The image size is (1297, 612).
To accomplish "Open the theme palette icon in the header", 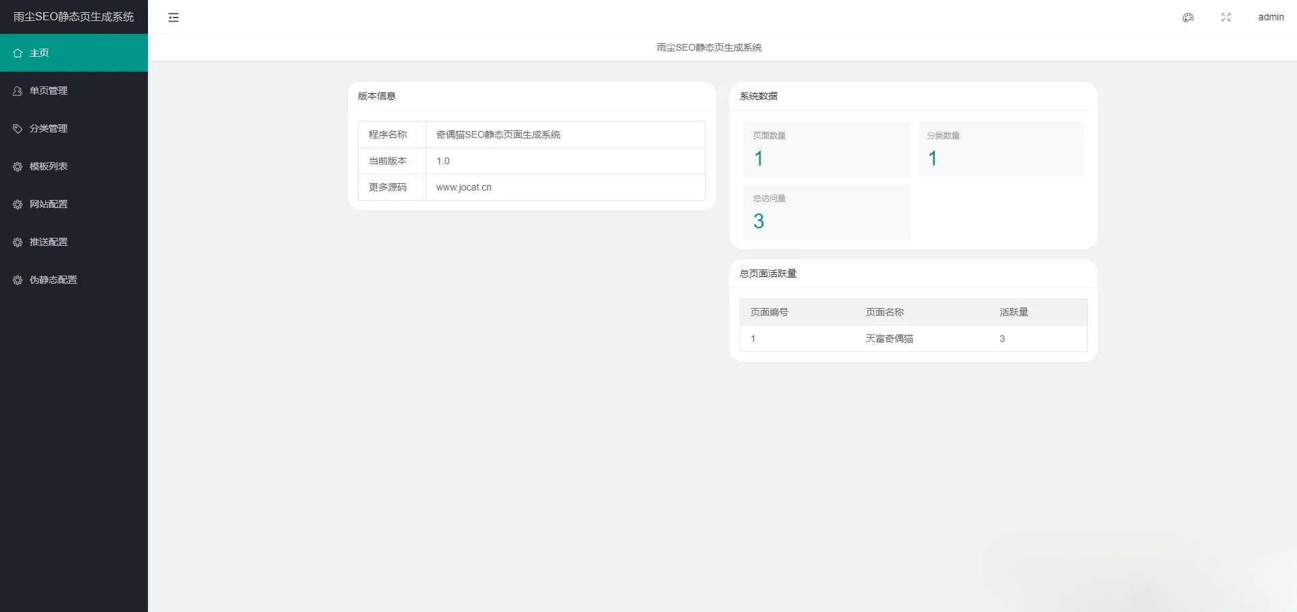I will coord(1187,18).
